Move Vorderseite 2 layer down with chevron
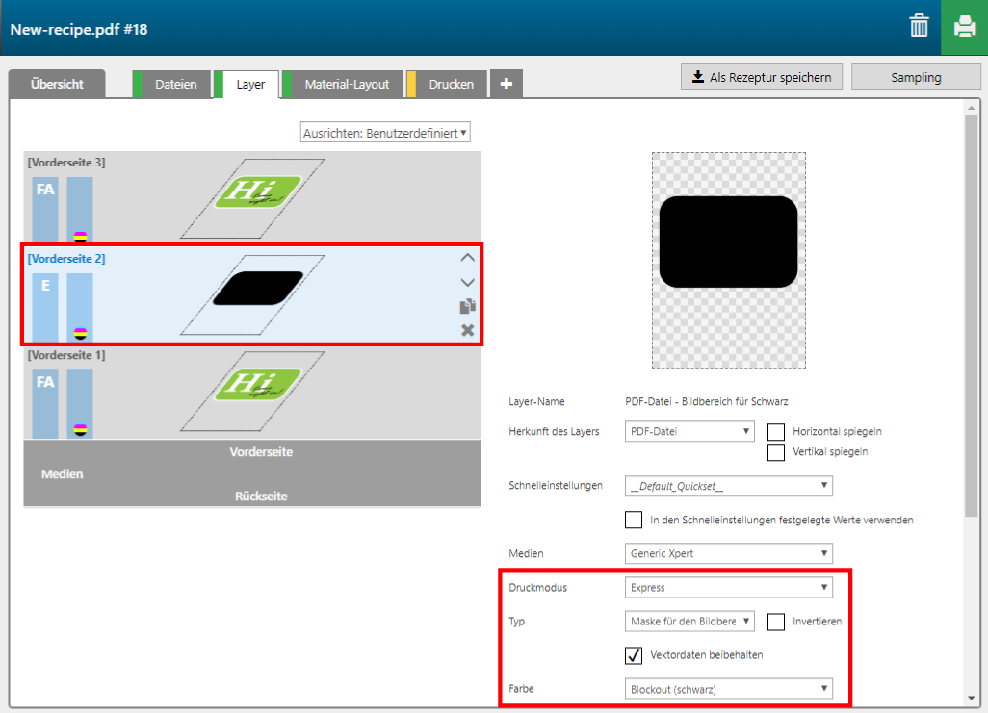 (467, 282)
